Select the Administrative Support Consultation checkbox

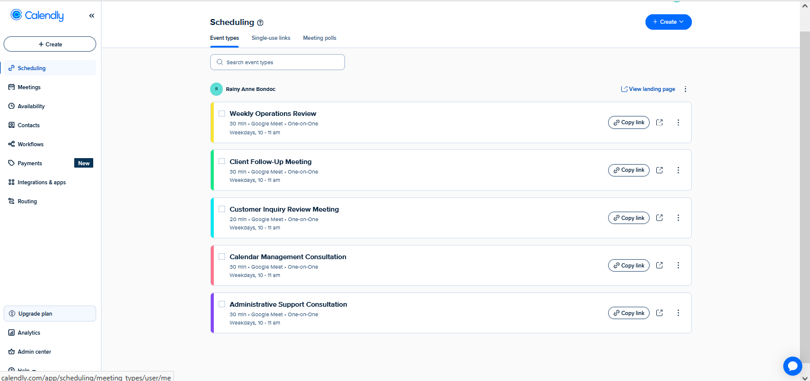tap(222, 304)
